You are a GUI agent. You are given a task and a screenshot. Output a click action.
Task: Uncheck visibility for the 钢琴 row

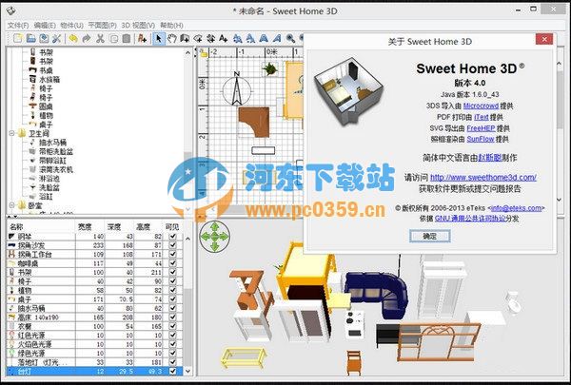tap(173, 236)
